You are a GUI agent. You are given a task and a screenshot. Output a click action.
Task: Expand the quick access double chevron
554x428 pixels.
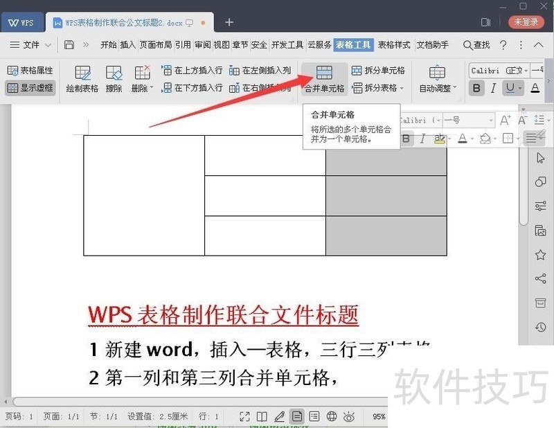pyautogui.click(x=86, y=44)
